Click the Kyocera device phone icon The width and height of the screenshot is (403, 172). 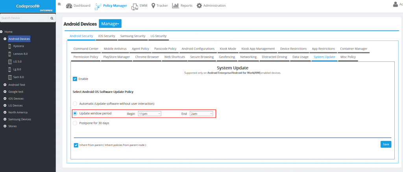pyautogui.click(x=10, y=46)
